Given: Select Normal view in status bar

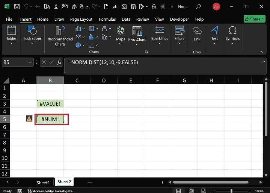Looking at the screenshot, I should pyautogui.click(x=179, y=191).
